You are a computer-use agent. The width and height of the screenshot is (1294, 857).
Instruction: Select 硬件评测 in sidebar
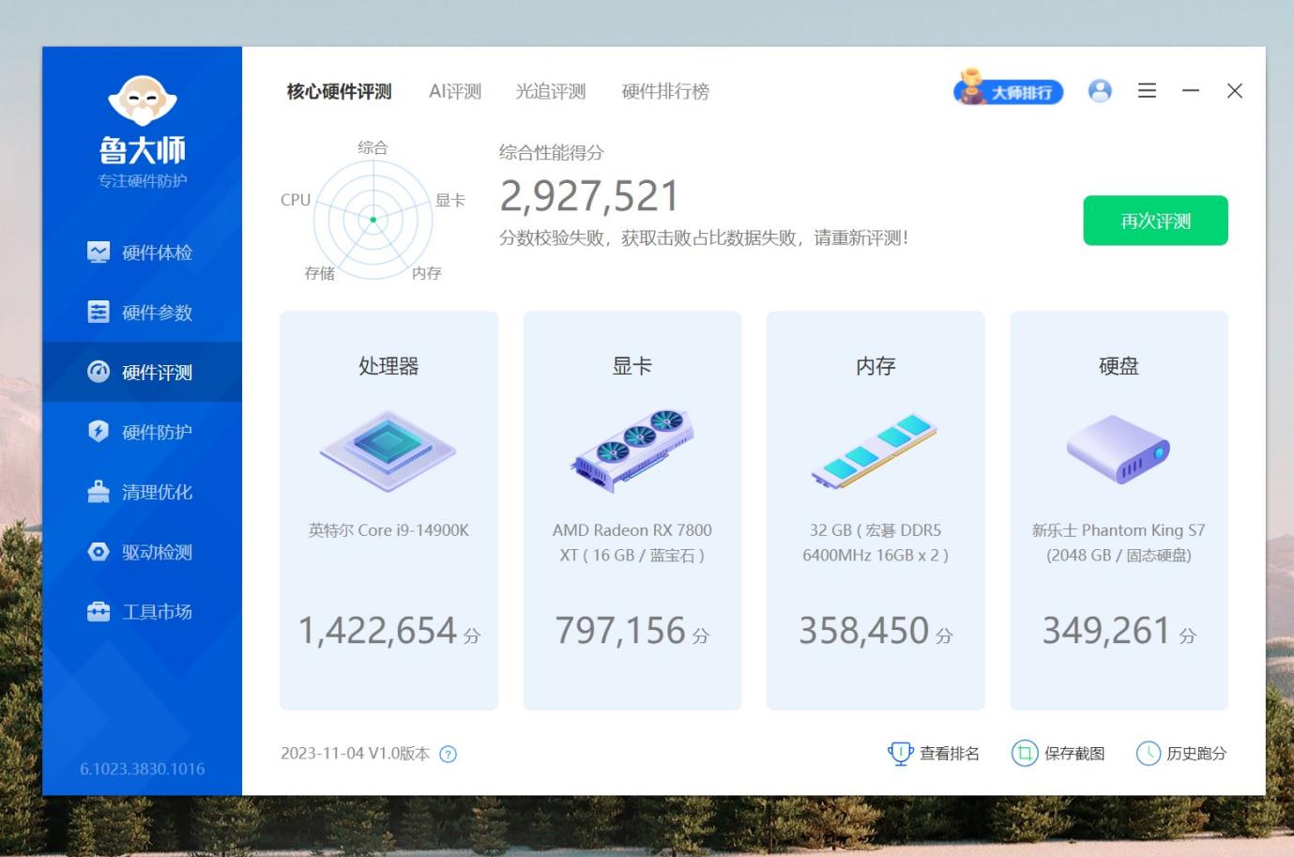pyautogui.click(x=142, y=372)
